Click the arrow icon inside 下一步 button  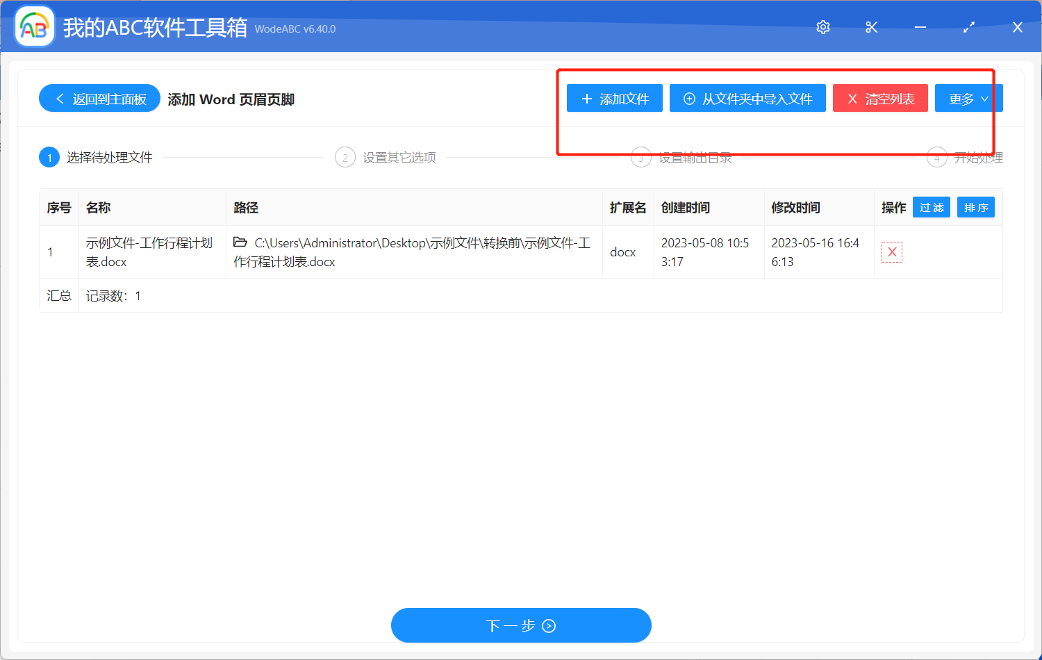(x=547, y=625)
